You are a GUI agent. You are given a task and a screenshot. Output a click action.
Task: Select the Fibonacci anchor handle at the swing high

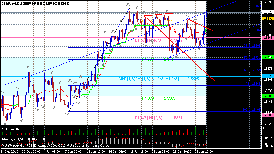(x=129, y=8)
